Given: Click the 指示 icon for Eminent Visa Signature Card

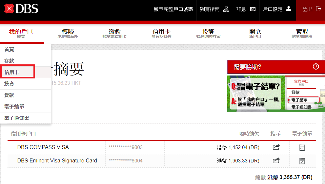Looking at the screenshot, I should (x=276, y=160).
